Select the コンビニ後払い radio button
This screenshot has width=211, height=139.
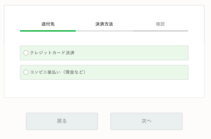pyautogui.click(x=26, y=72)
